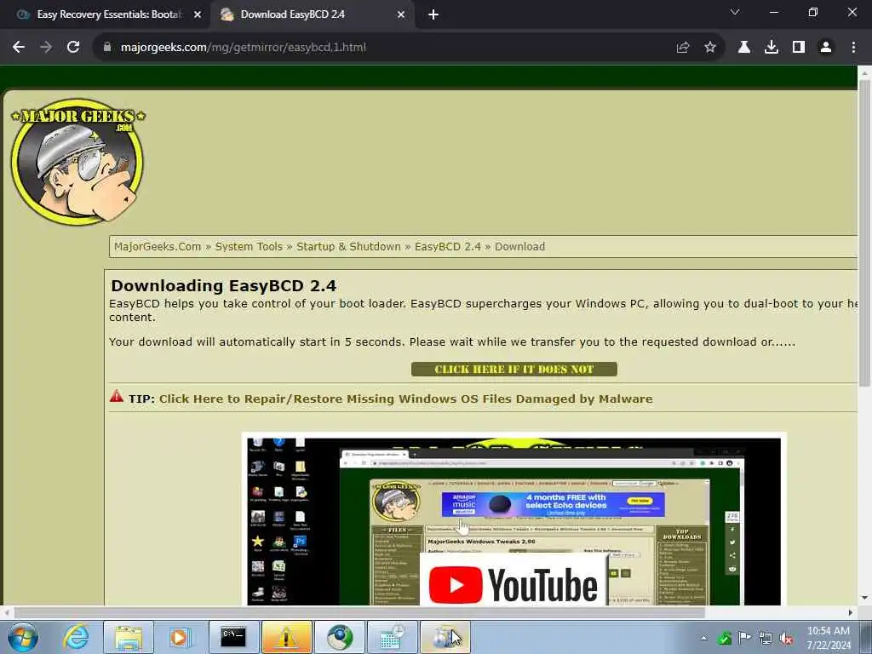Click the green tray status icon
The height and width of the screenshot is (654, 872).
[724, 639]
